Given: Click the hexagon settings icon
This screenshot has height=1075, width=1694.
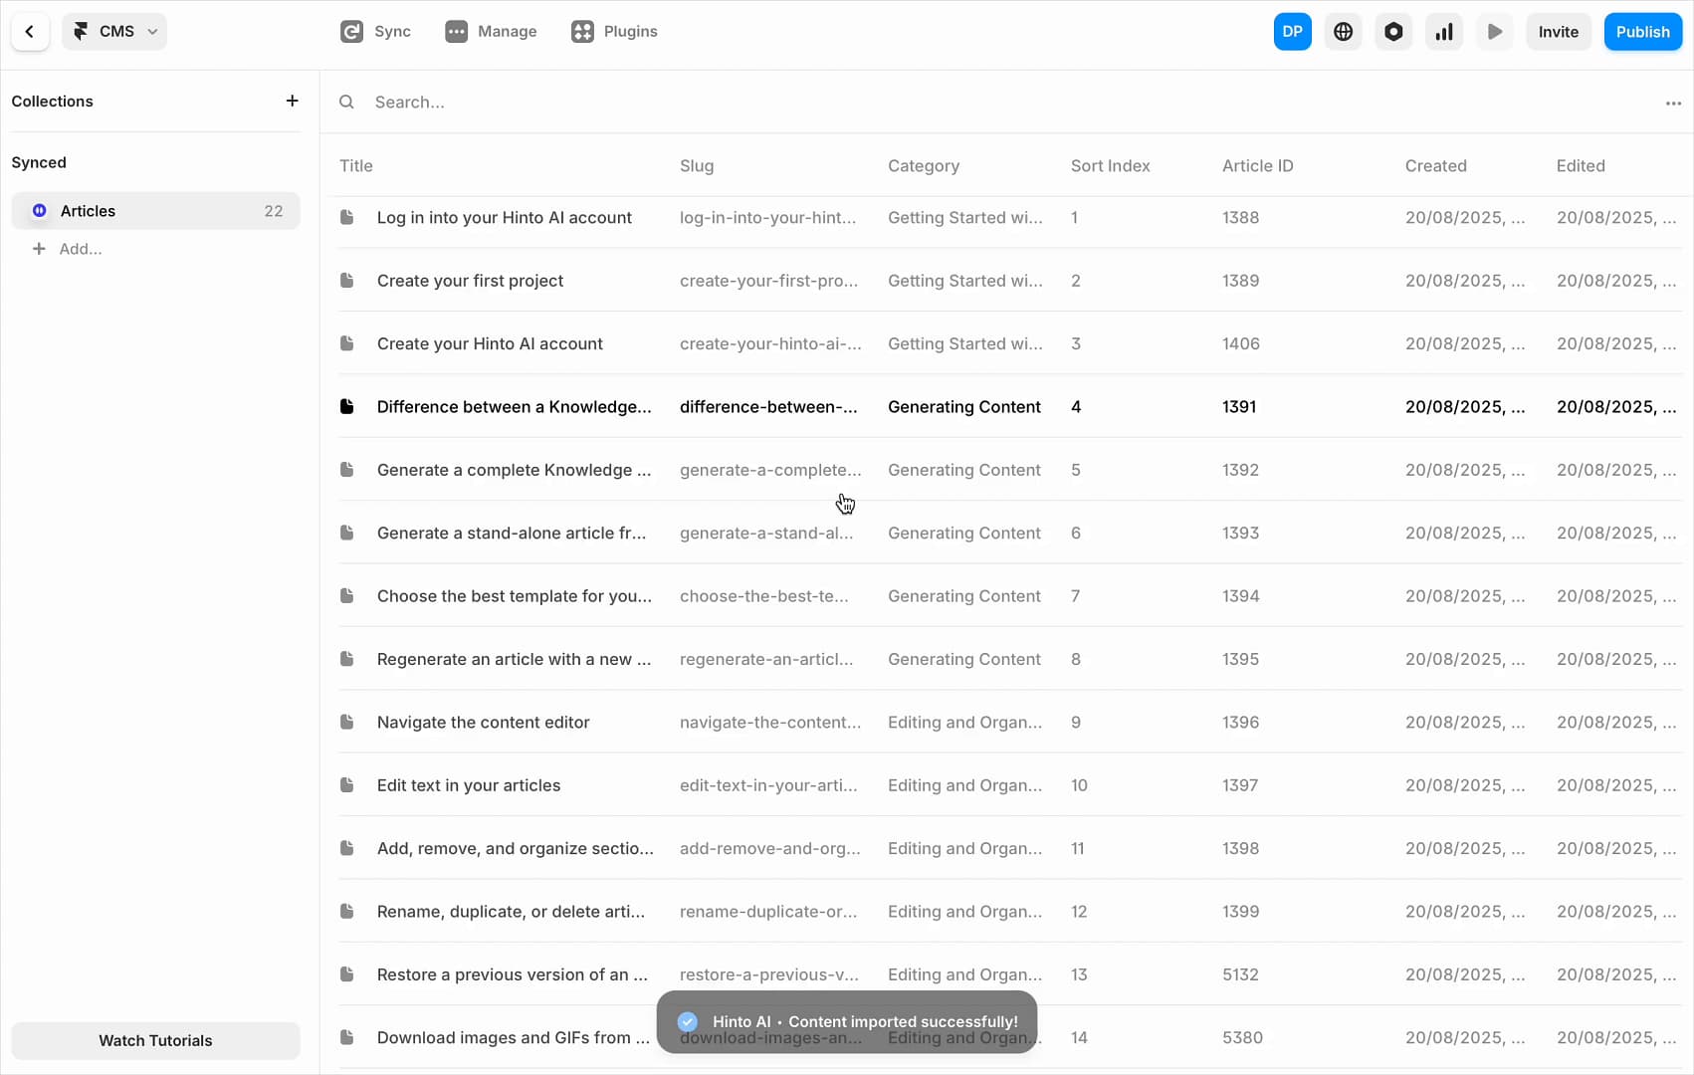Looking at the screenshot, I should 1393,32.
